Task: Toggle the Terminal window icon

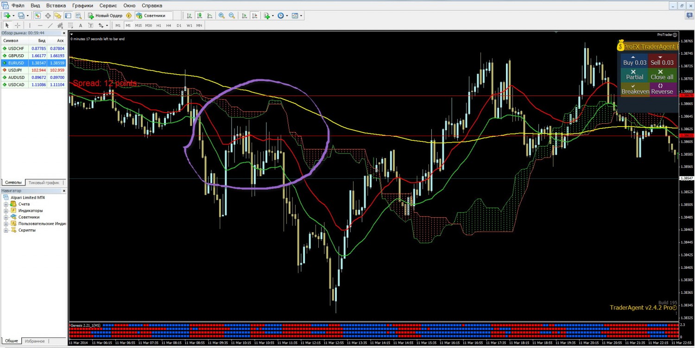Action: [68, 15]
